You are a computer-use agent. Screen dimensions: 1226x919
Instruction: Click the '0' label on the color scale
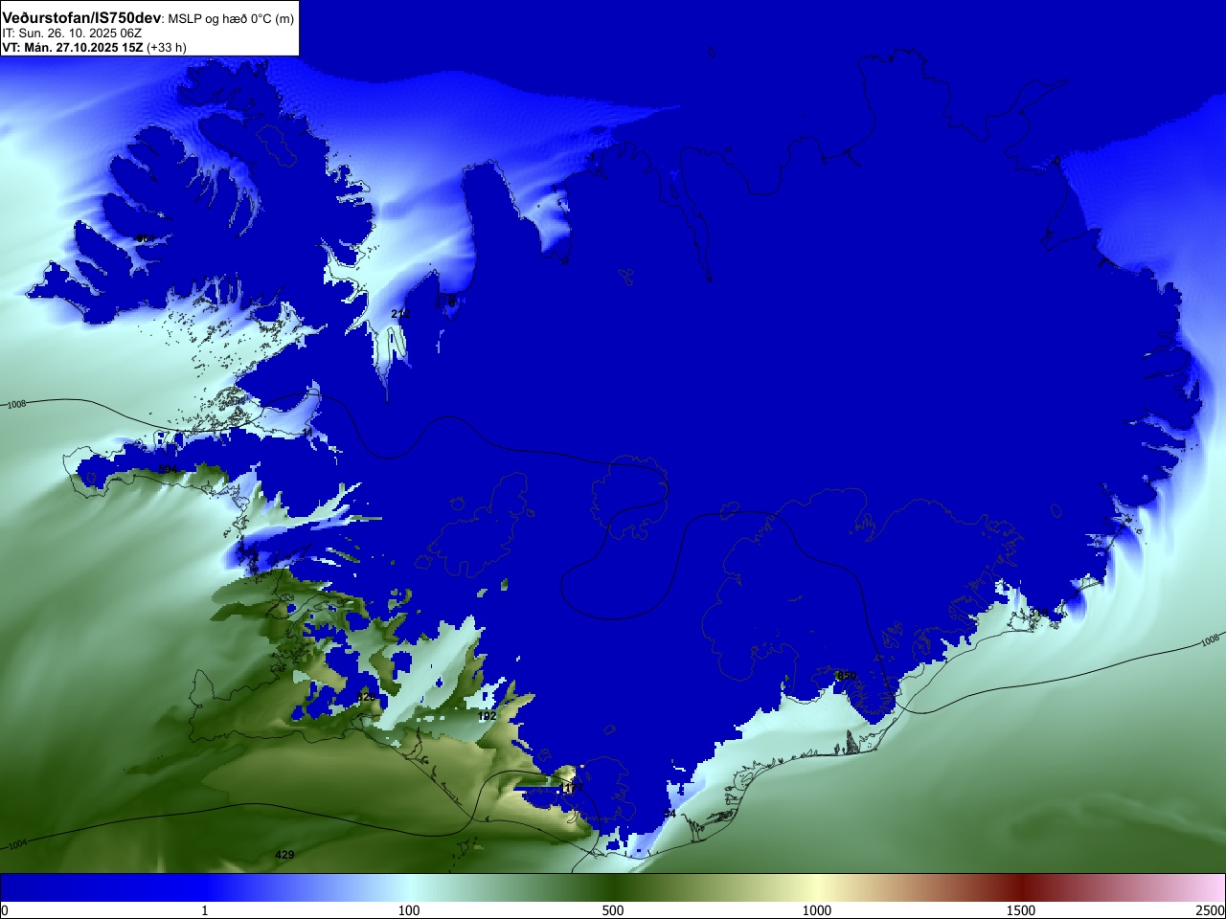[x=5, y=910]
